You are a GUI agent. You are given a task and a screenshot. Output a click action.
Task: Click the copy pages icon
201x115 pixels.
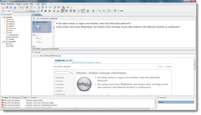pos(39,7)
